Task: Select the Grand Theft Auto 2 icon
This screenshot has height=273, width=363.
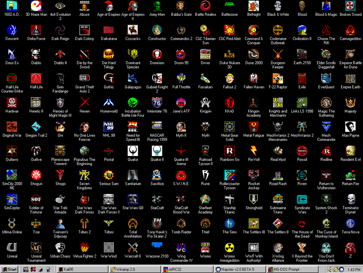Action: tap(84, 78)
